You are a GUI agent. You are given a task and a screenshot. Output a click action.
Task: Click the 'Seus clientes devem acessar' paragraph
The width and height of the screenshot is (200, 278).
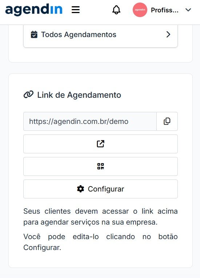[100, 217]
